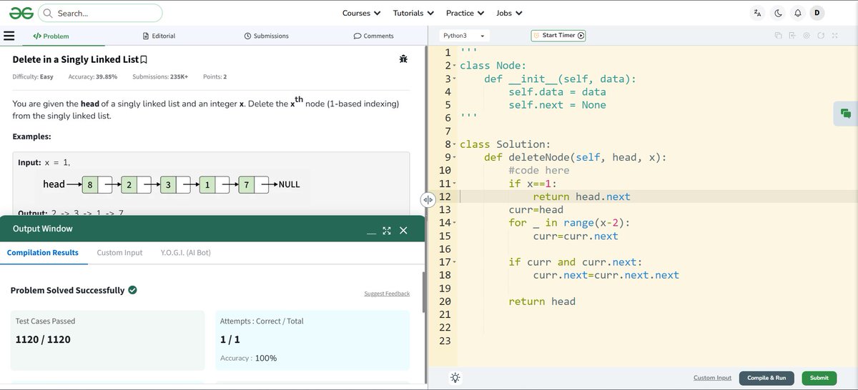
Task: Click 'return head.next' on line 12
Action: (x=582, y=197)
